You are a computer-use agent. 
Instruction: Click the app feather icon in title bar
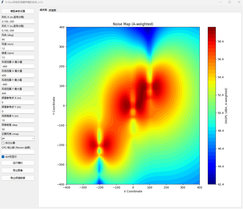pyautogui.click(x=2, y=2)
